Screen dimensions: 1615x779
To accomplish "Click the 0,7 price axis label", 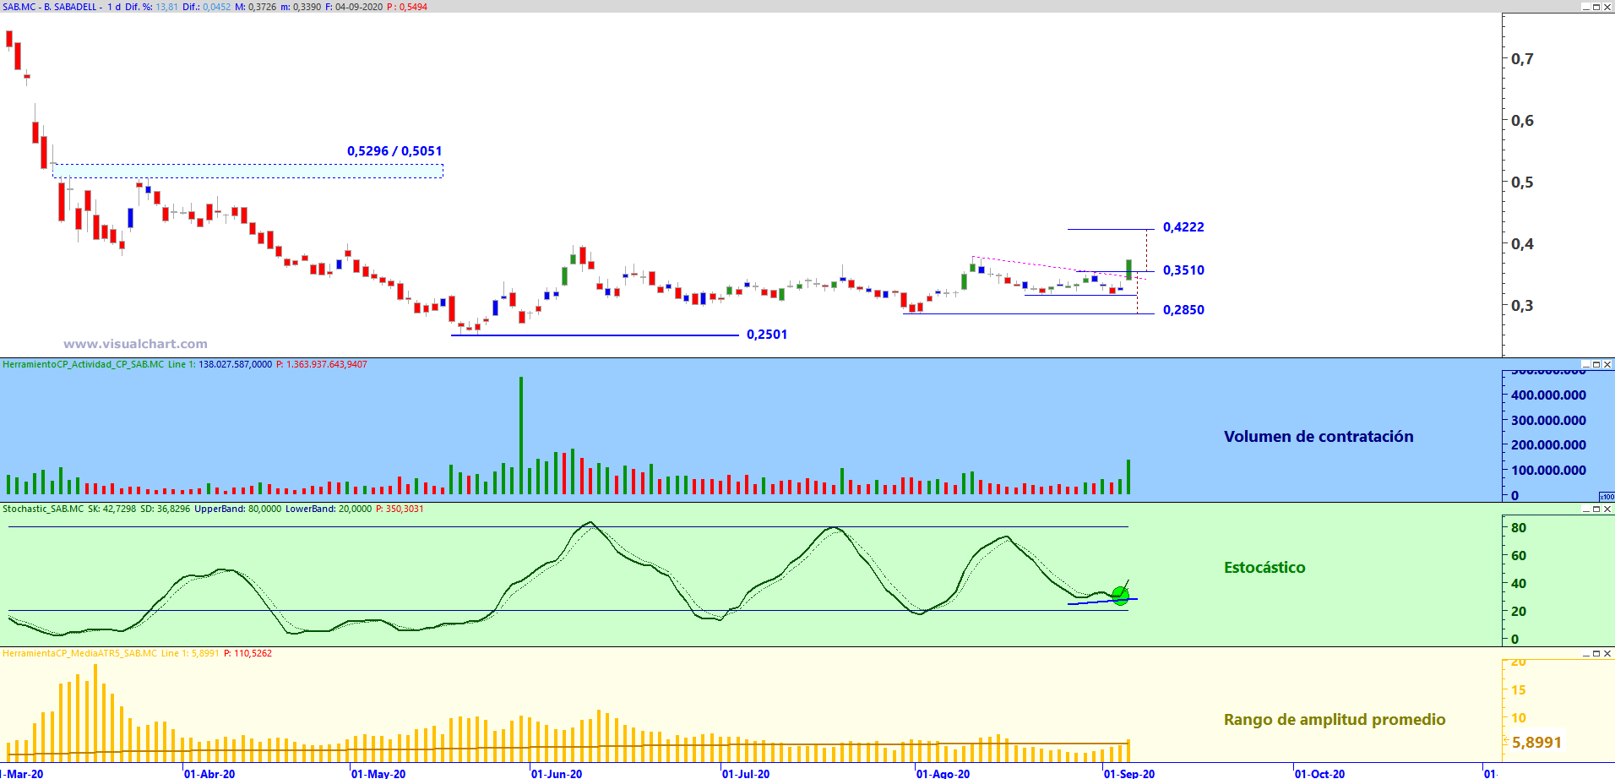I will coord(1522,59).
